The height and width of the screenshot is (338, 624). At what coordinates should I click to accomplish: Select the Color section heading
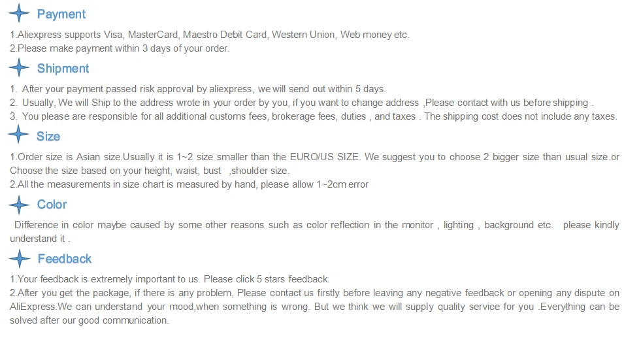(52, 204)
